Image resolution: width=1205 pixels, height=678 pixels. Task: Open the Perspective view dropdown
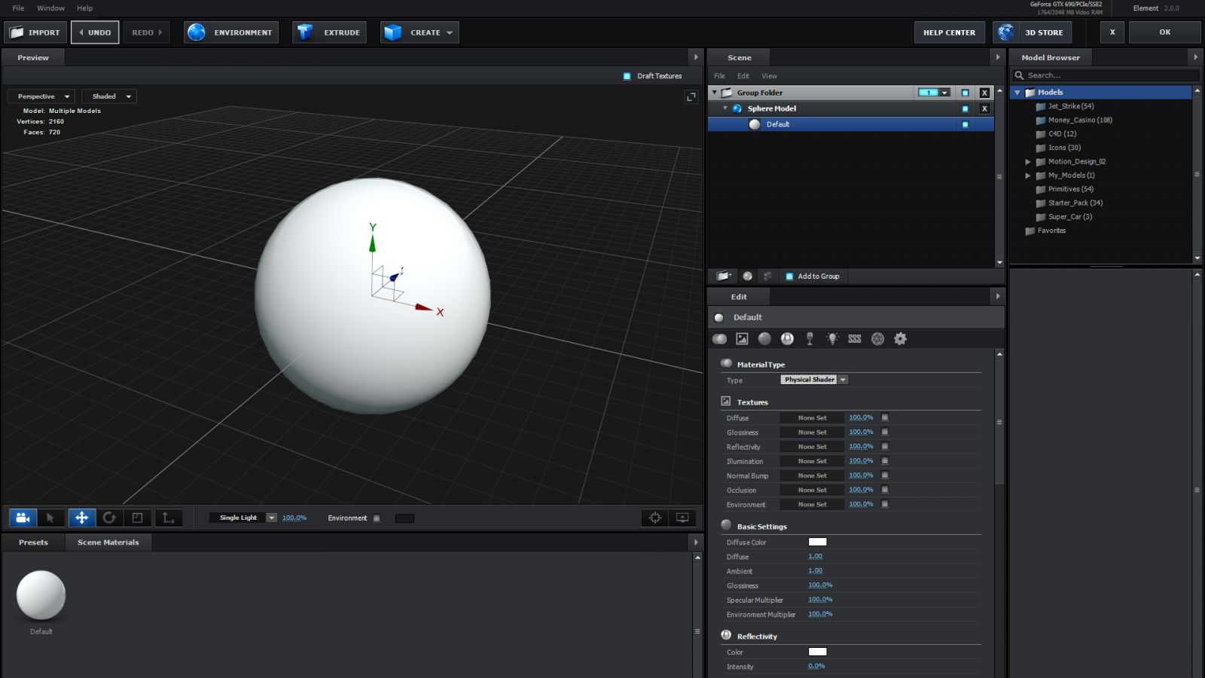[41, 96]
